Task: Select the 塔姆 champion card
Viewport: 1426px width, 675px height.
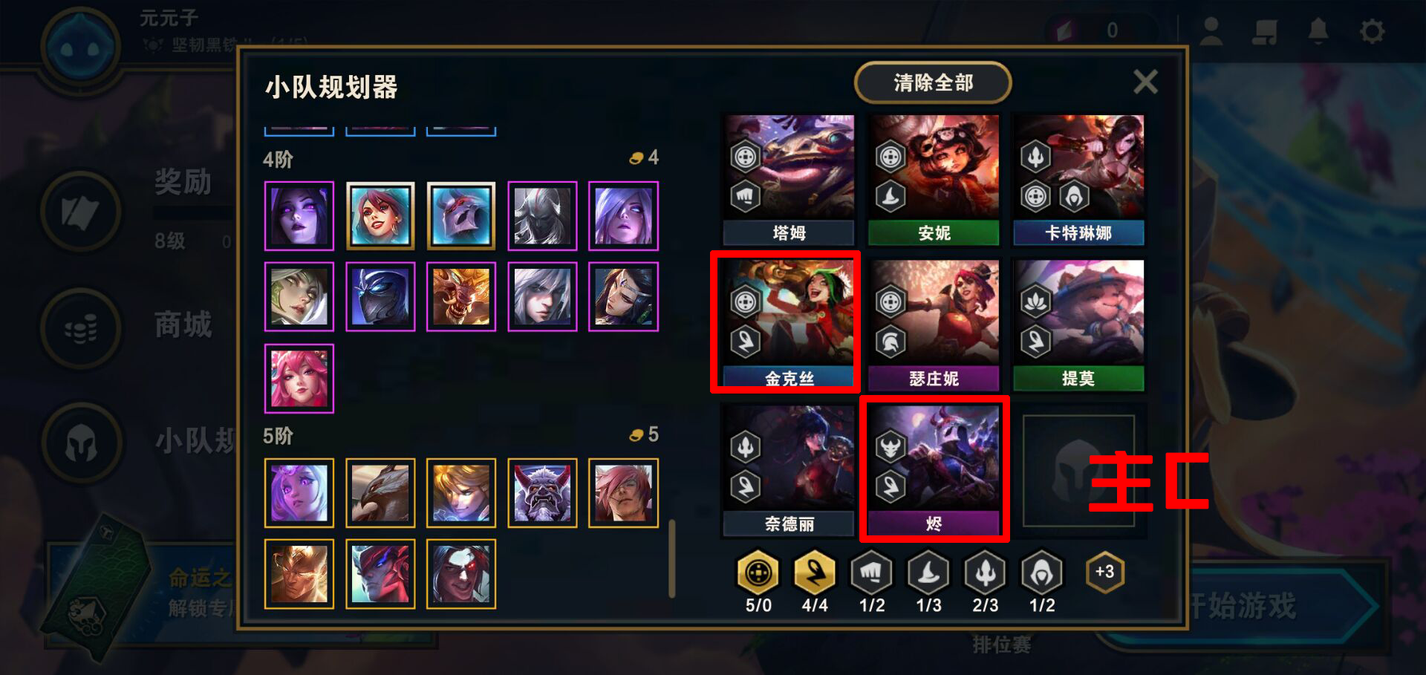Action: click(x=789, y=179)
